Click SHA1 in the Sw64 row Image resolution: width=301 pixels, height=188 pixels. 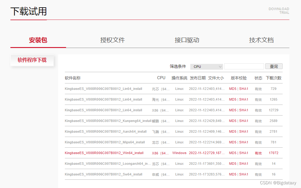[x=243, y=174]
